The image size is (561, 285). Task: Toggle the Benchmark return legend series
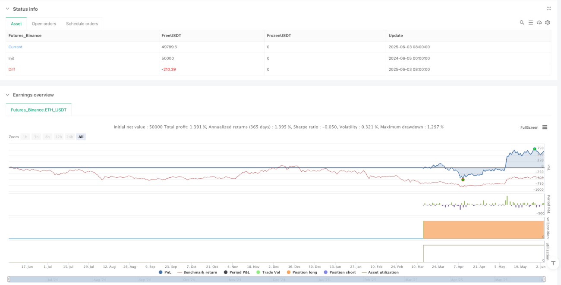[197, 272]
